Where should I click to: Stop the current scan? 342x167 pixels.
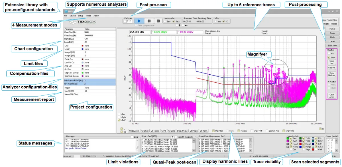(x=158, y=21)
